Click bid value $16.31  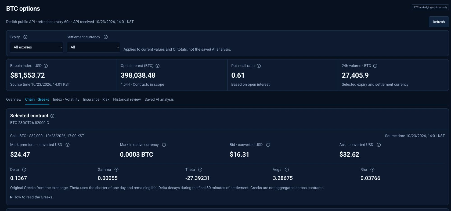click(x=239, y=155)
